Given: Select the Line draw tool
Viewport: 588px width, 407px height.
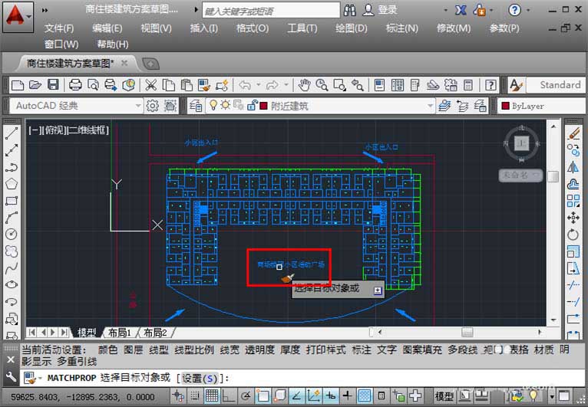Looking at the screenshot, I should click(12, 133).
